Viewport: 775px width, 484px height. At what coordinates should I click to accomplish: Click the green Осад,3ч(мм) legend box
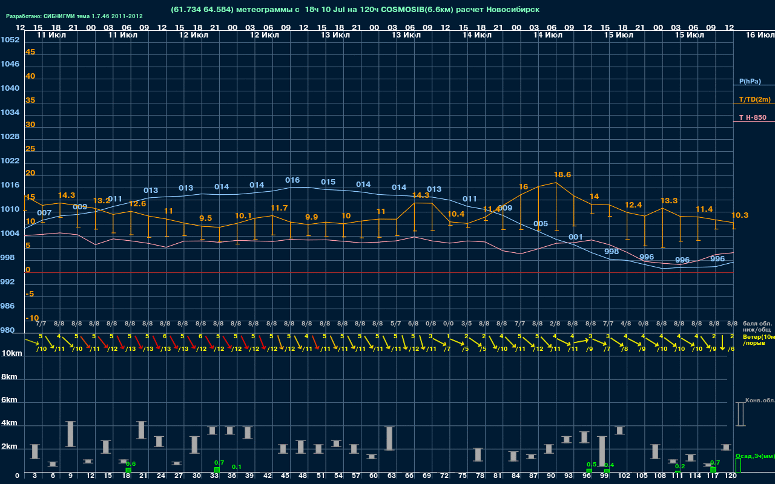(738, 465)
